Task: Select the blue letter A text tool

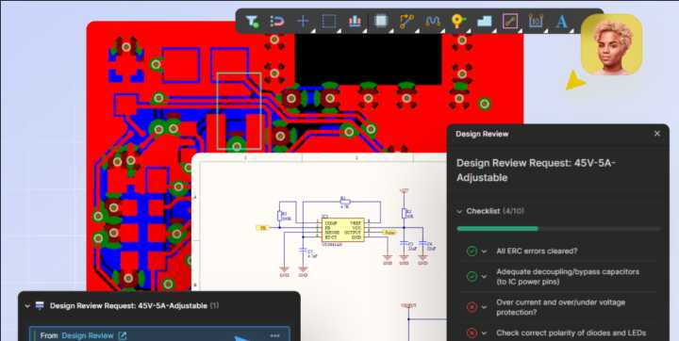Action: pyautogui.click(x=562, y=22)
